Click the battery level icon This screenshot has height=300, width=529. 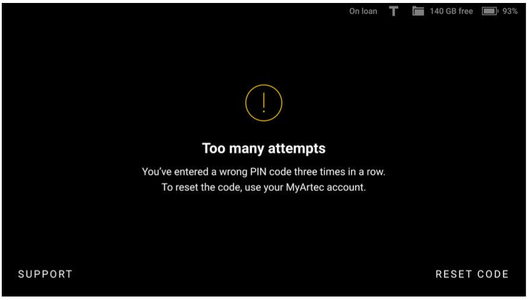click(x=490, y=11)
